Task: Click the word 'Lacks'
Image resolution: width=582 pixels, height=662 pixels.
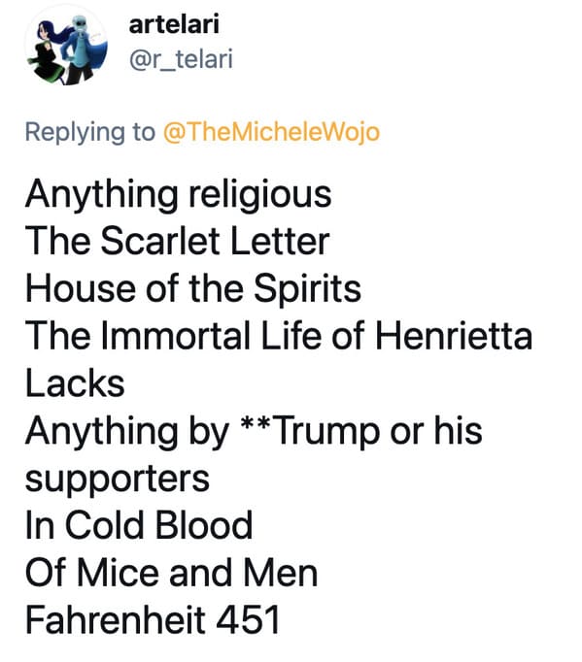Action: [75, 383]
